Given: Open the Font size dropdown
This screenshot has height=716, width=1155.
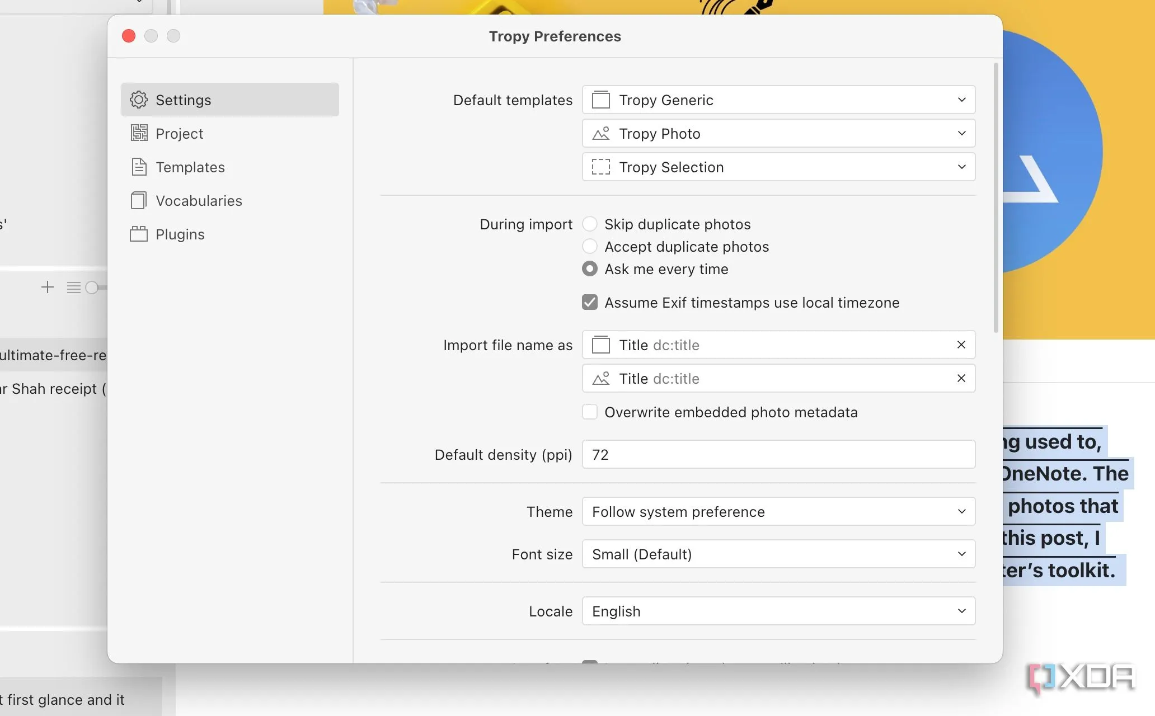Looking at the screenshot, I should point(778,554).
